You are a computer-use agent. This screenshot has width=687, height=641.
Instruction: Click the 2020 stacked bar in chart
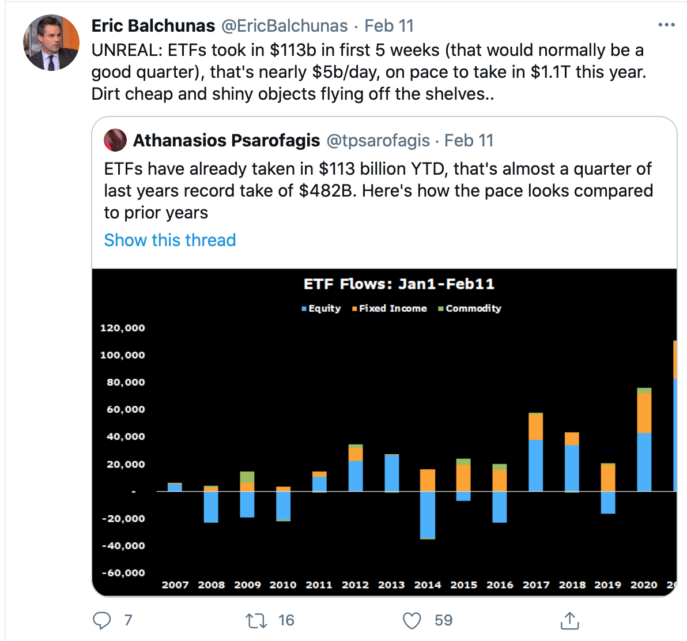(644, 441)
